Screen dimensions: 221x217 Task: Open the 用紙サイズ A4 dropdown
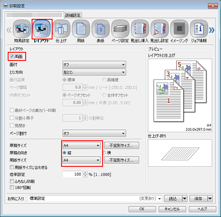point(82,160)
